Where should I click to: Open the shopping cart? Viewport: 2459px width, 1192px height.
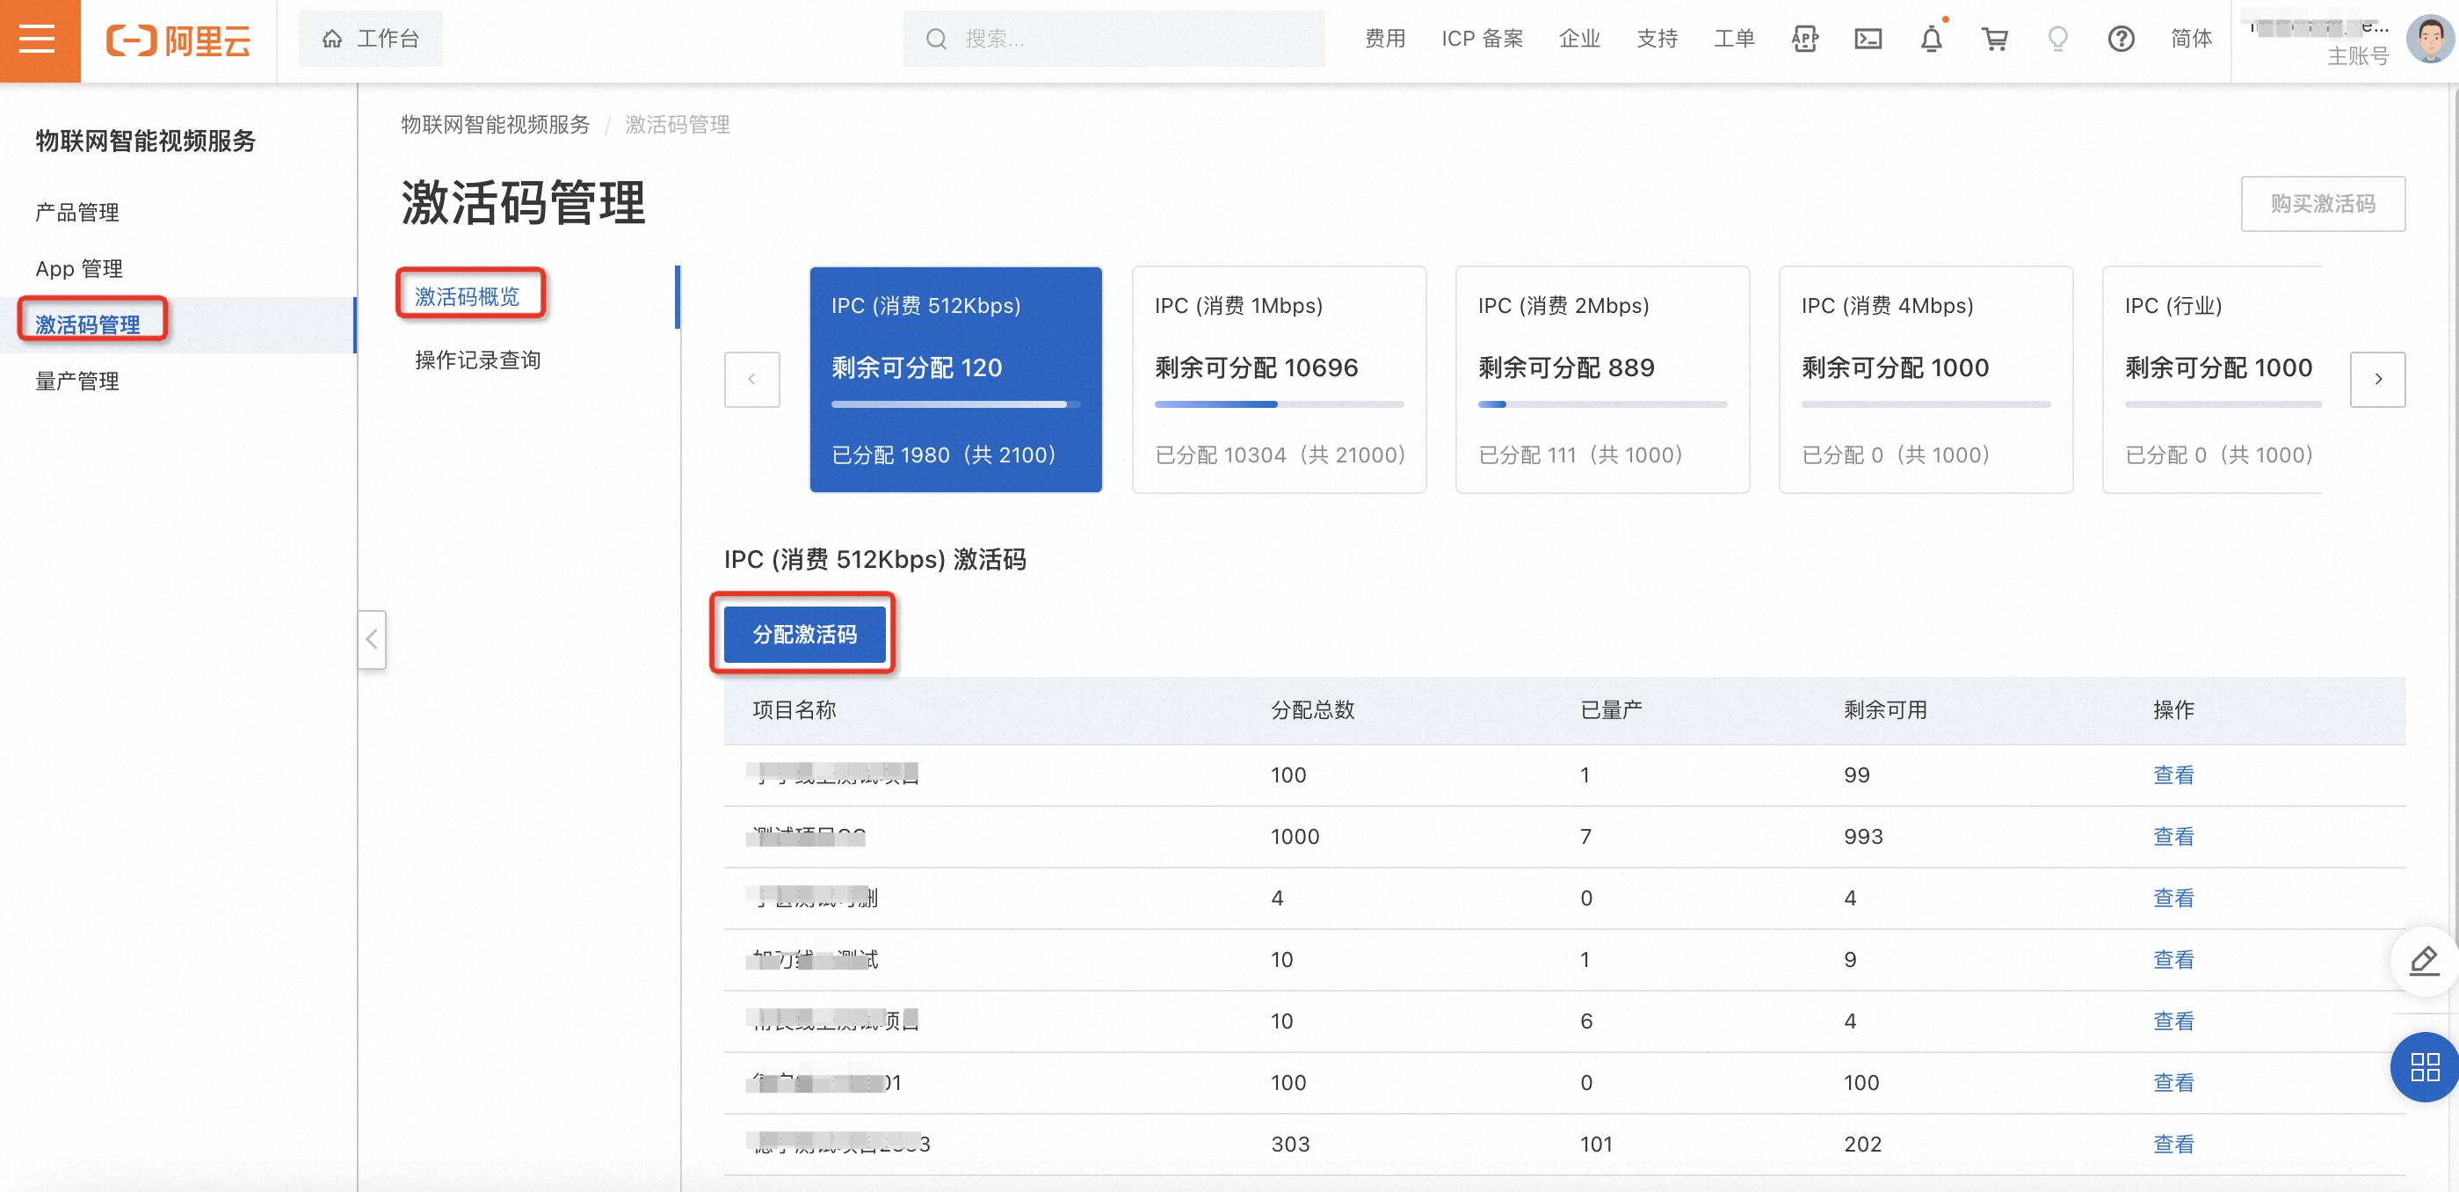point(1994,40)
